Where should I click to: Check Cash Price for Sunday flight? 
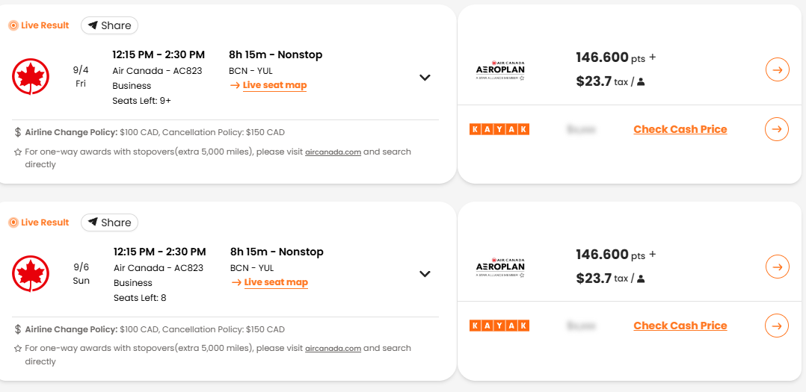680,326
